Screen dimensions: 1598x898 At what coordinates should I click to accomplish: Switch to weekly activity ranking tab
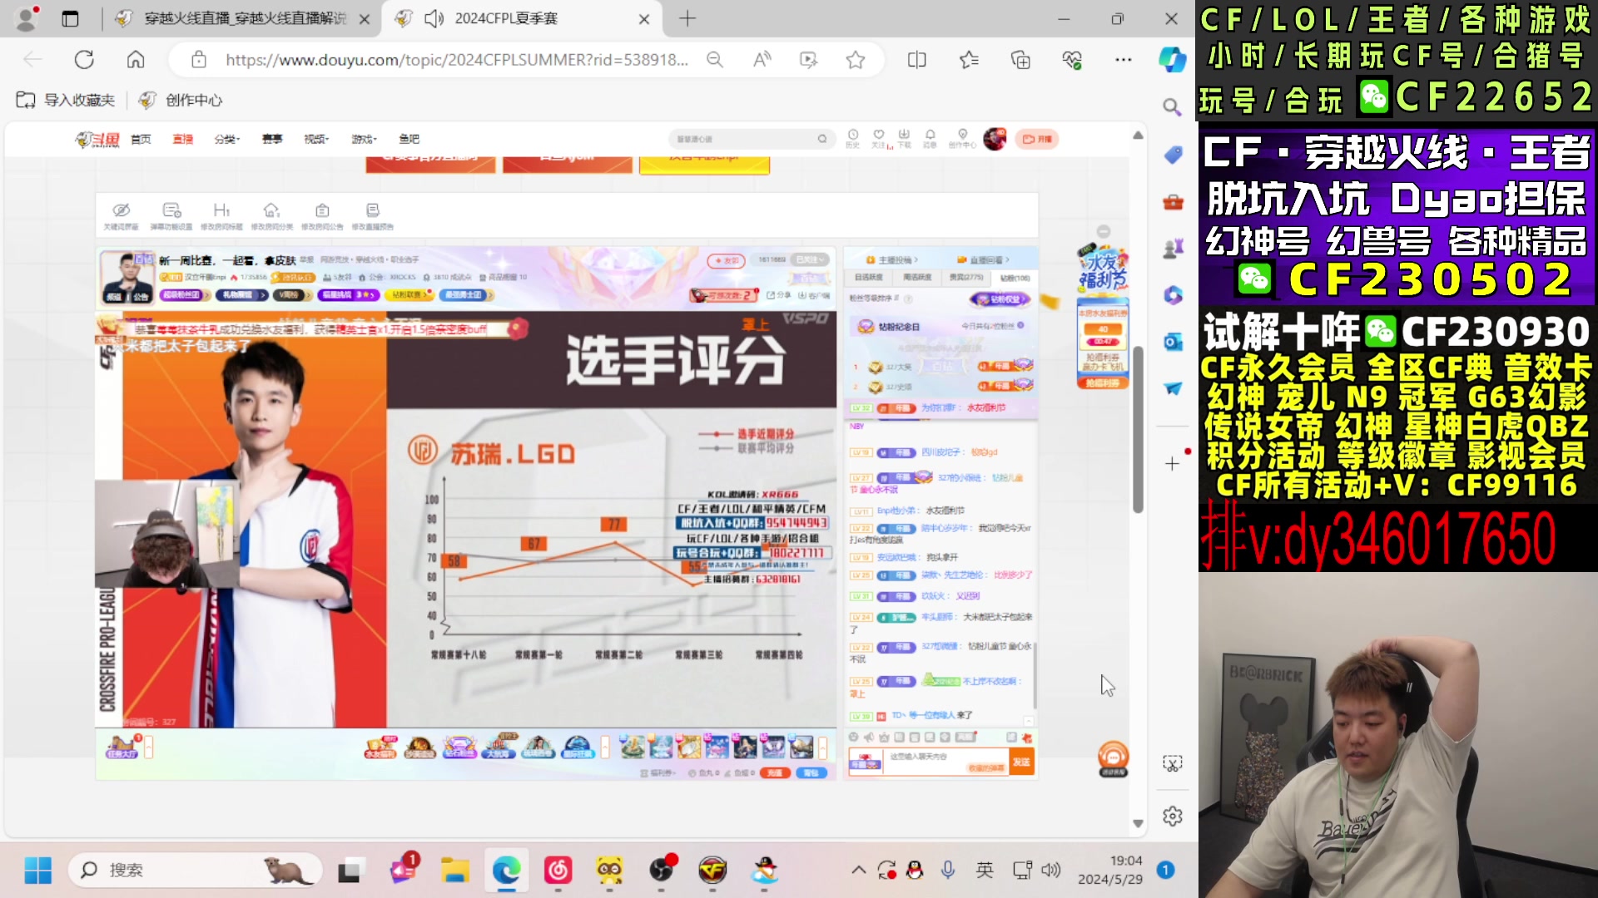click(917, 277)
